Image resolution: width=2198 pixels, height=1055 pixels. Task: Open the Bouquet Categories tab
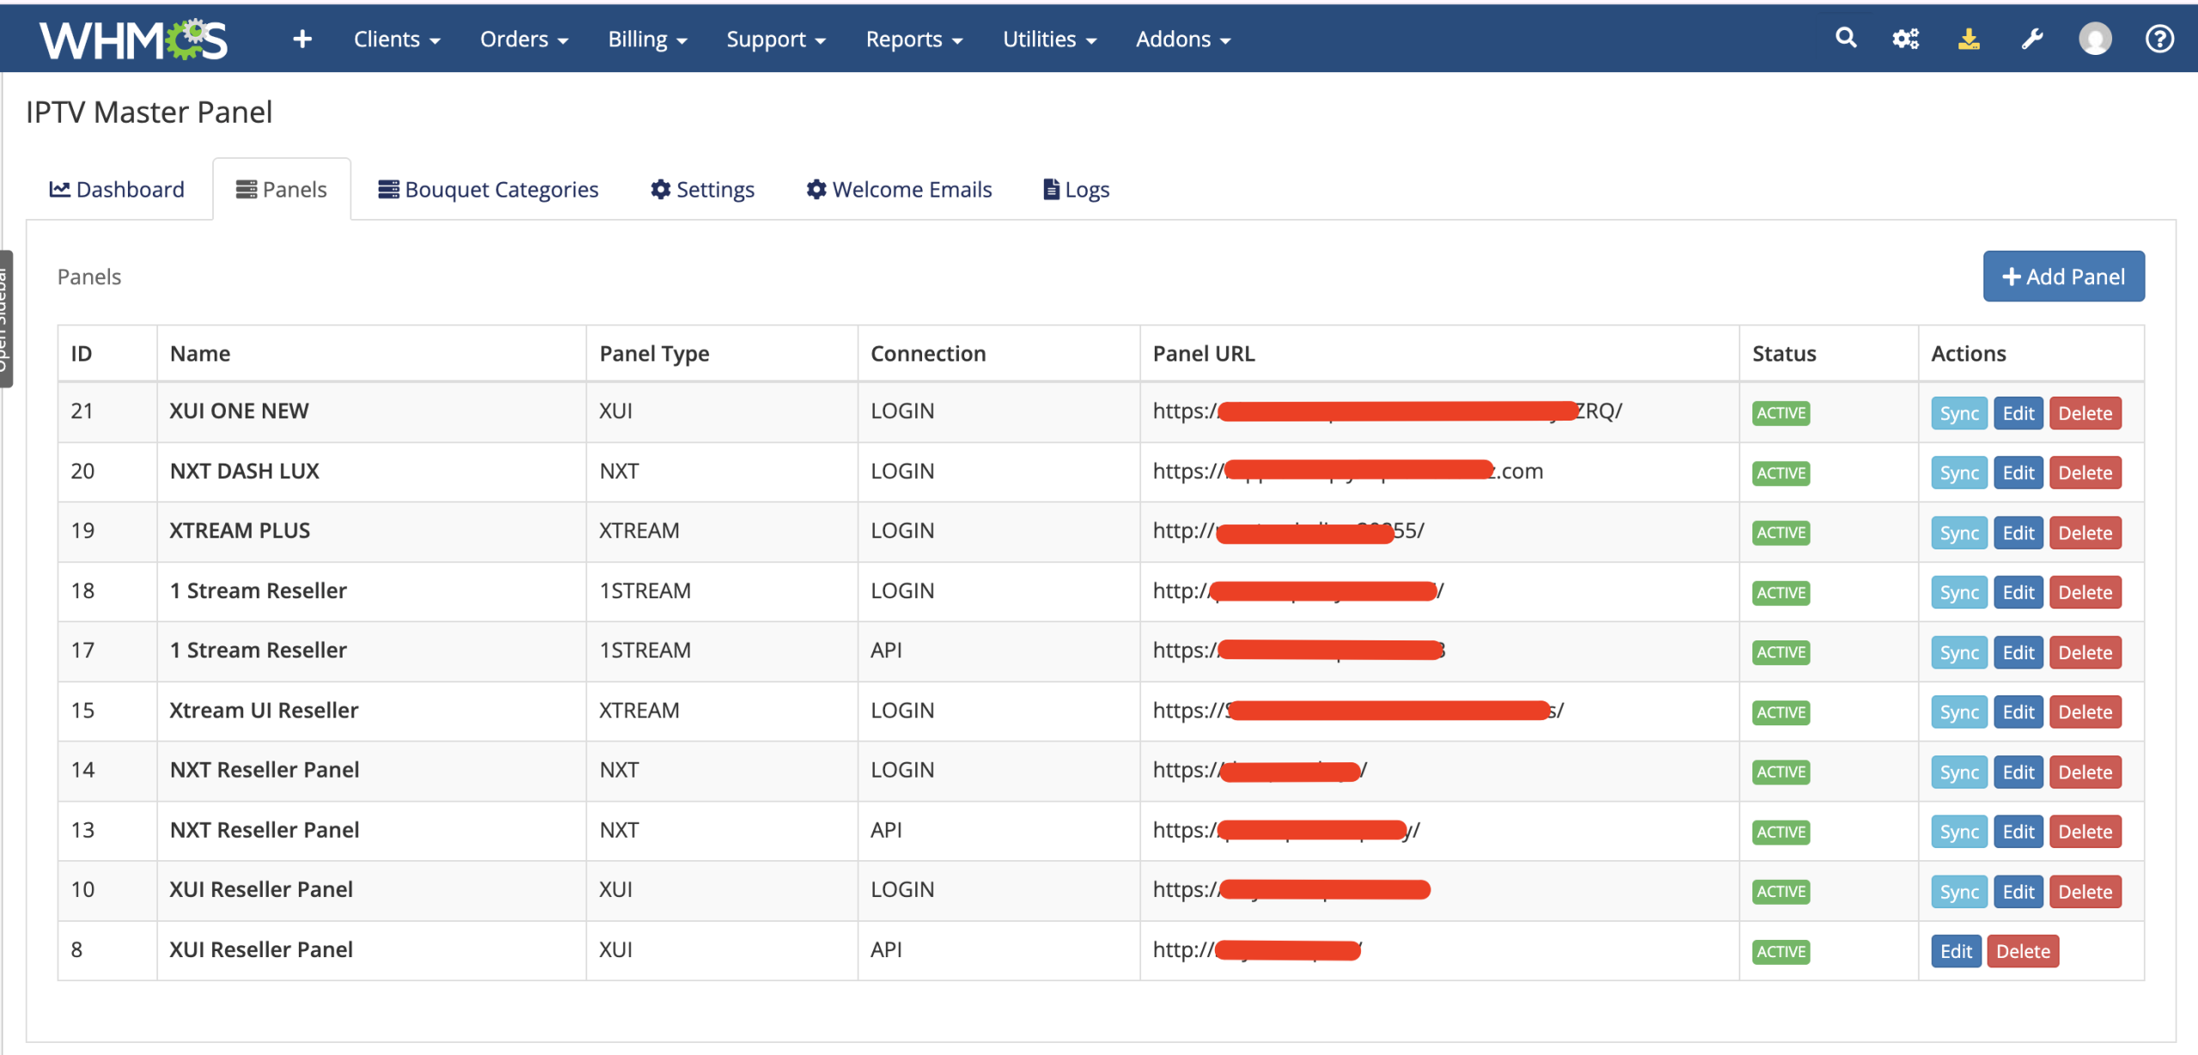[489, 189]
